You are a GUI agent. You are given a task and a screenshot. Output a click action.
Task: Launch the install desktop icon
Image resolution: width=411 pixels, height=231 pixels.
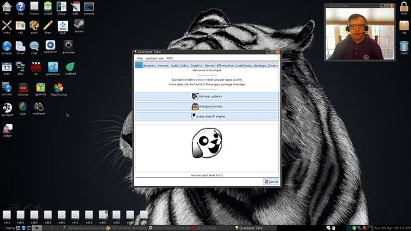tap(48, 8)
